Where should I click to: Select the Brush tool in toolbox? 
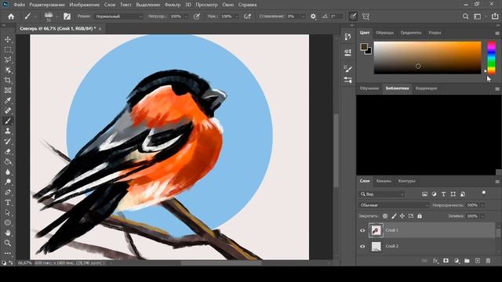point(8,121)
